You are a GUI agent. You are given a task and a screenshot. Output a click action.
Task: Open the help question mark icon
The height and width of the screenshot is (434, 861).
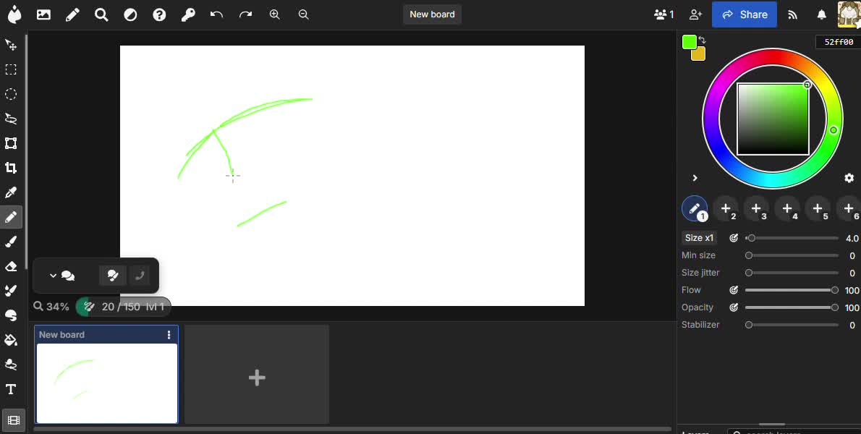[x=159, y=14]
